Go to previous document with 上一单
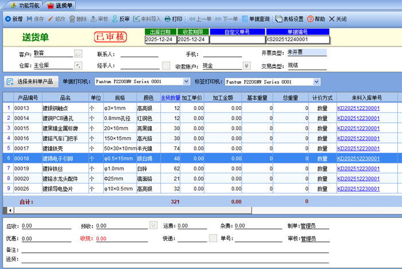This screenshot has width=402, height=269. pyautogui.click(x=196, y=19)
